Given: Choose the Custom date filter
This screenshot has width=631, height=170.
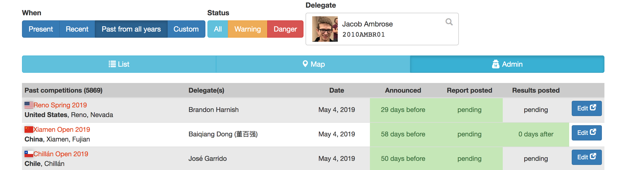Looking at the screenshot, I should [186, 29].
